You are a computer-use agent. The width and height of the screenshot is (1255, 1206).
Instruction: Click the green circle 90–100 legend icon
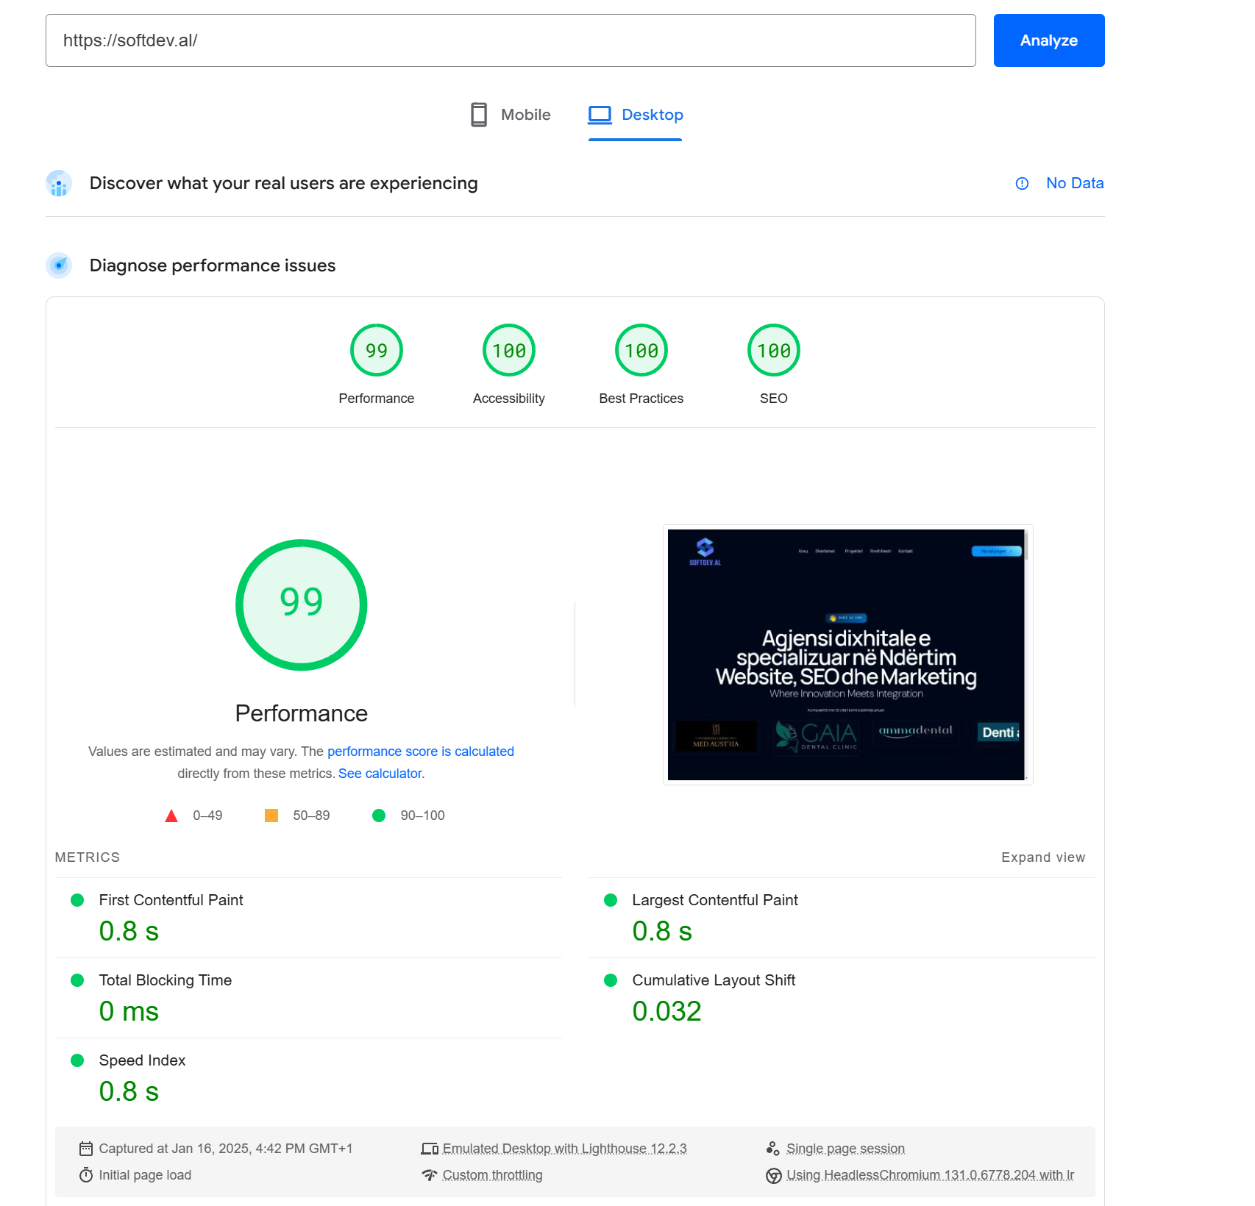click(x=379, y=816)
